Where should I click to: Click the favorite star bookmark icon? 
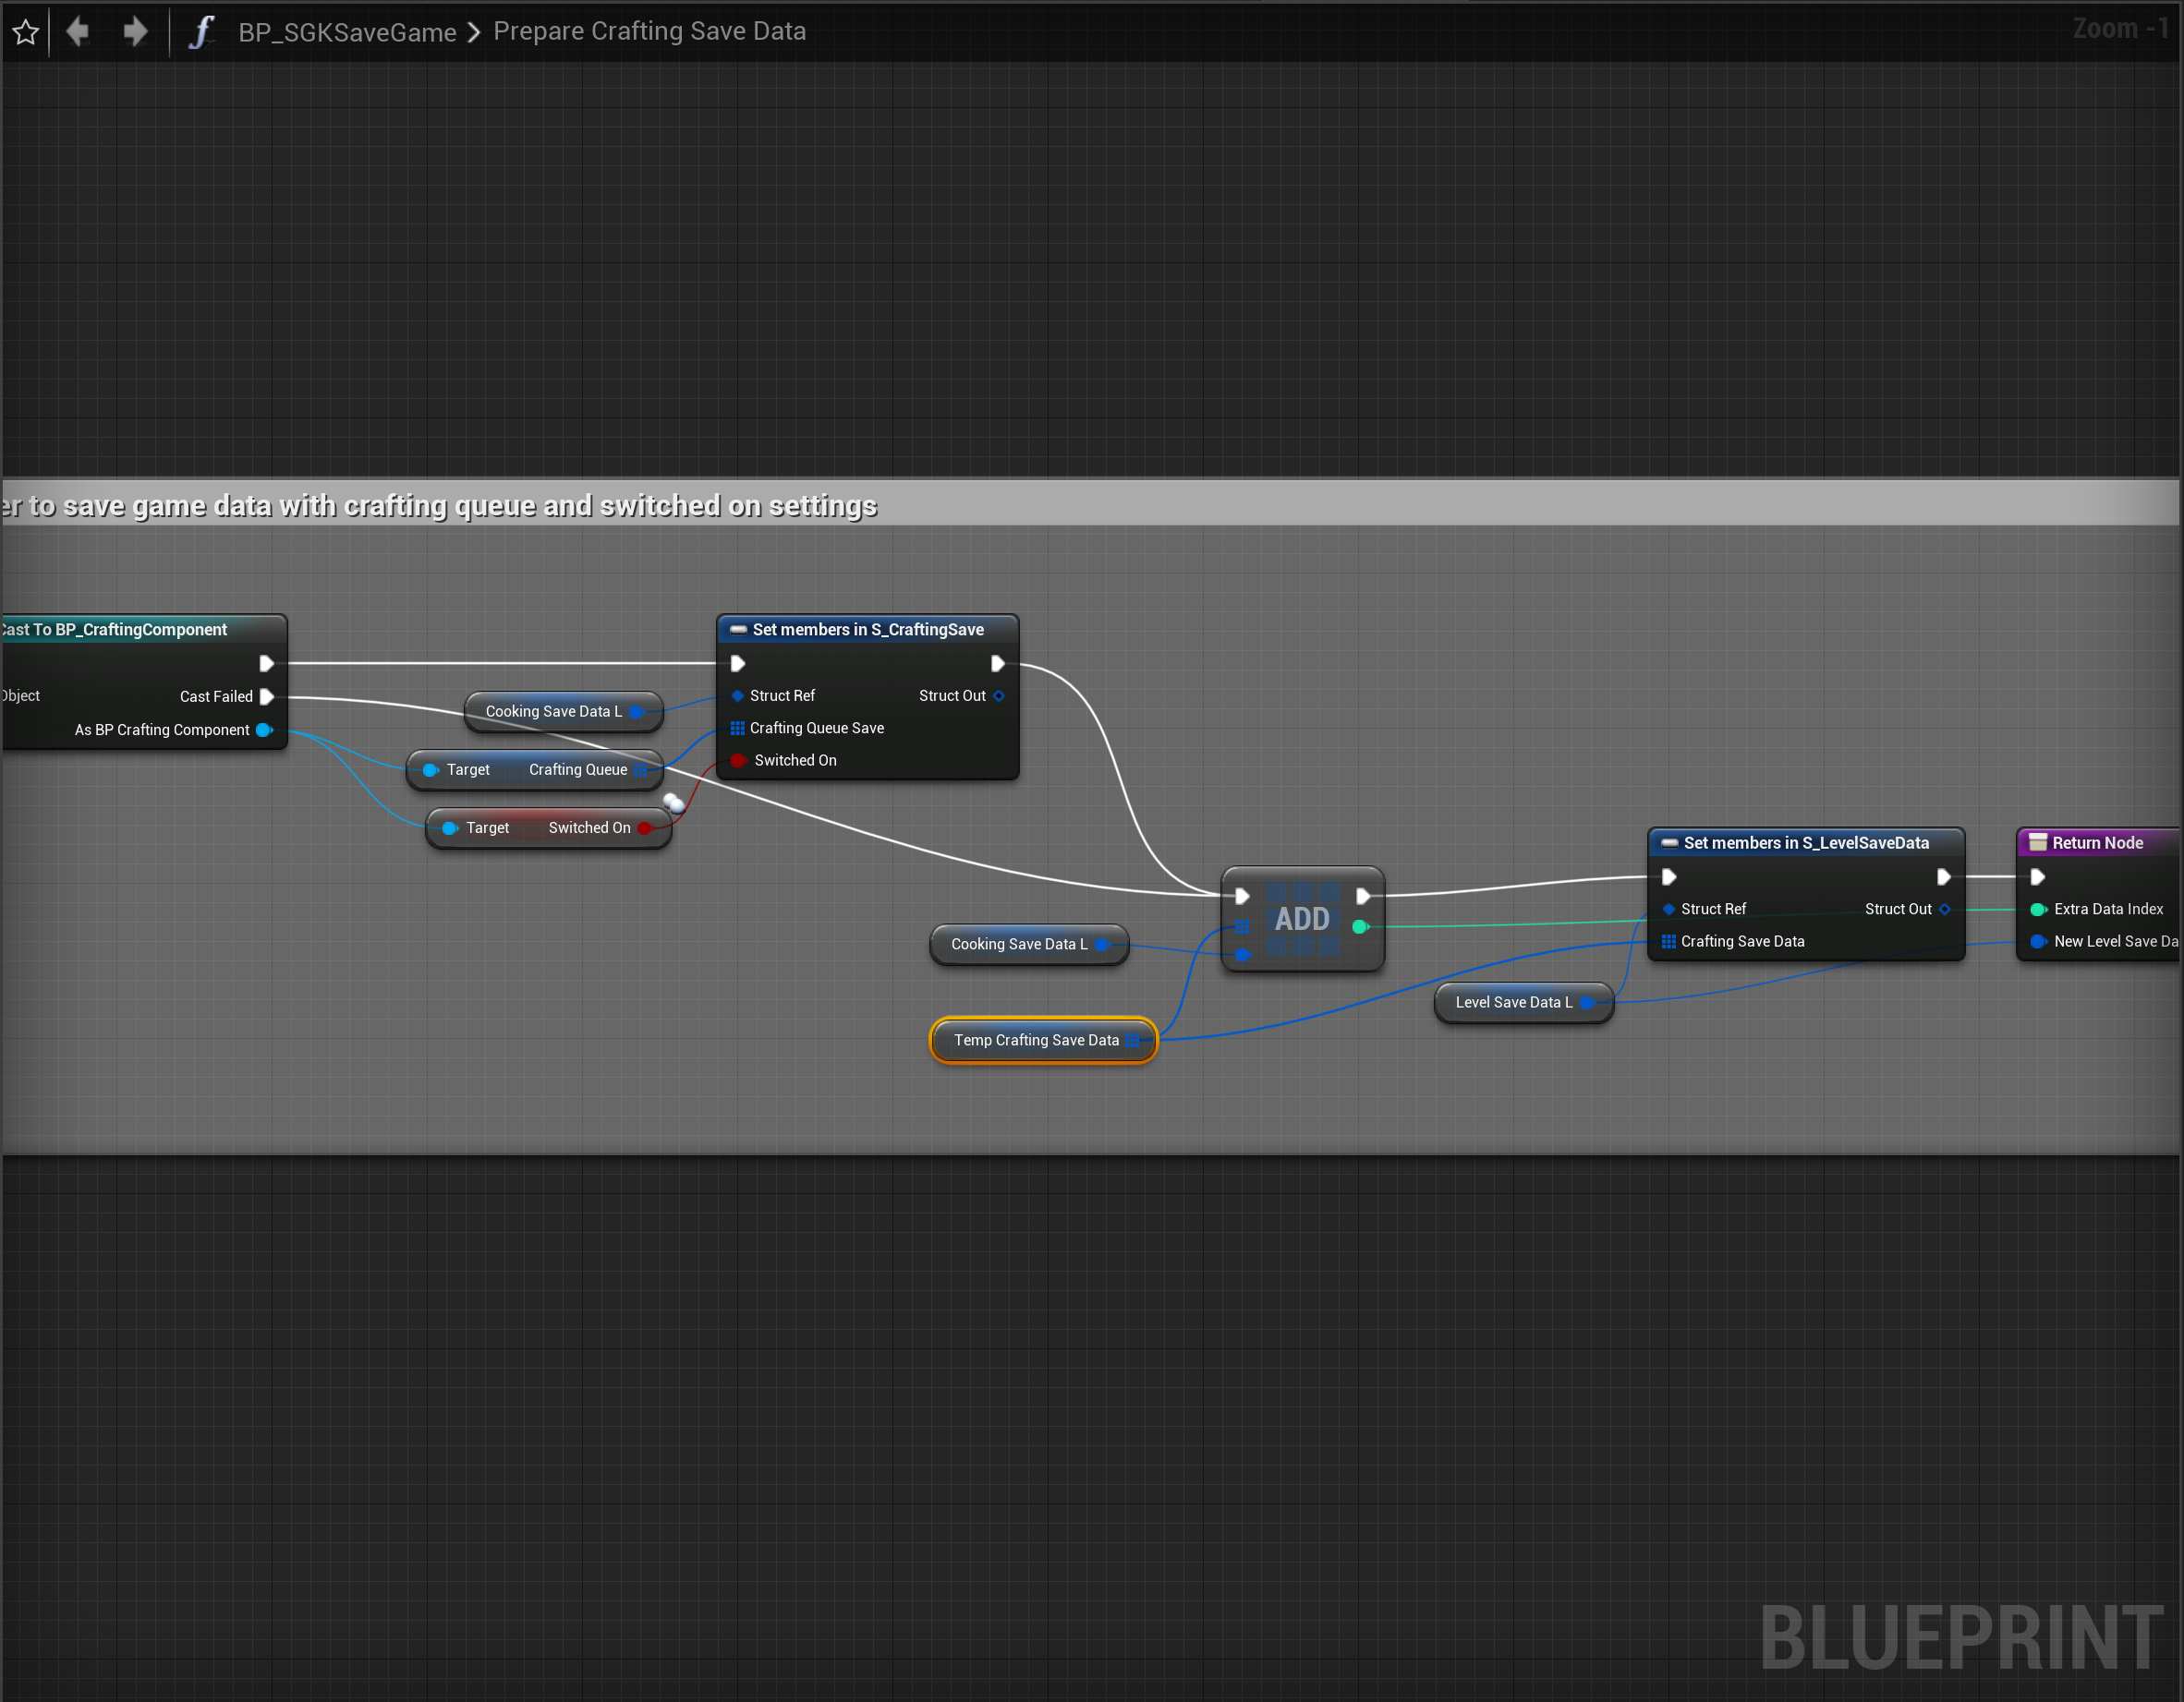[x=26, y=32]
